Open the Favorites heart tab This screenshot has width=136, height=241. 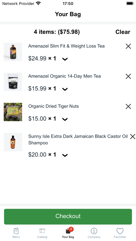point(120,231)
